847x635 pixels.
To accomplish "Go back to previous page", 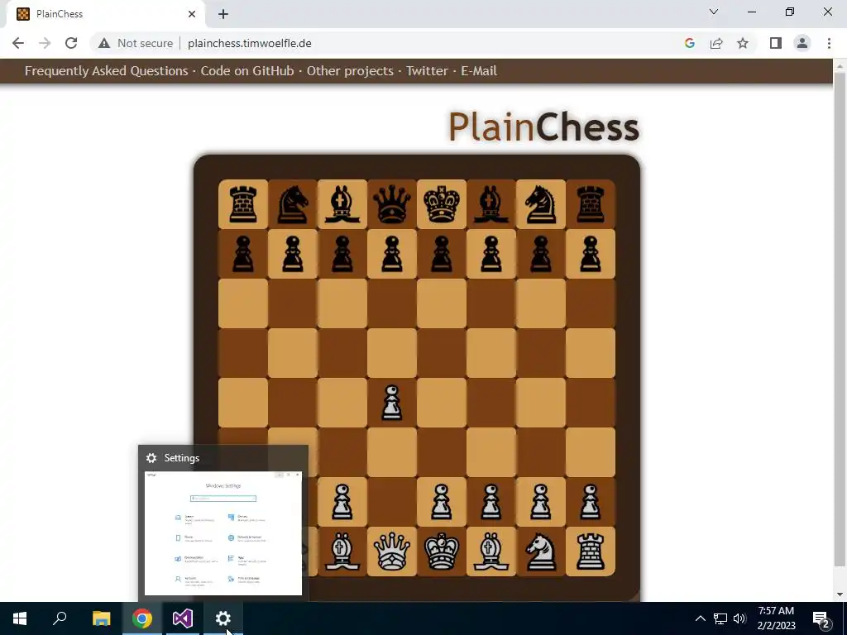I will [18, 43].
